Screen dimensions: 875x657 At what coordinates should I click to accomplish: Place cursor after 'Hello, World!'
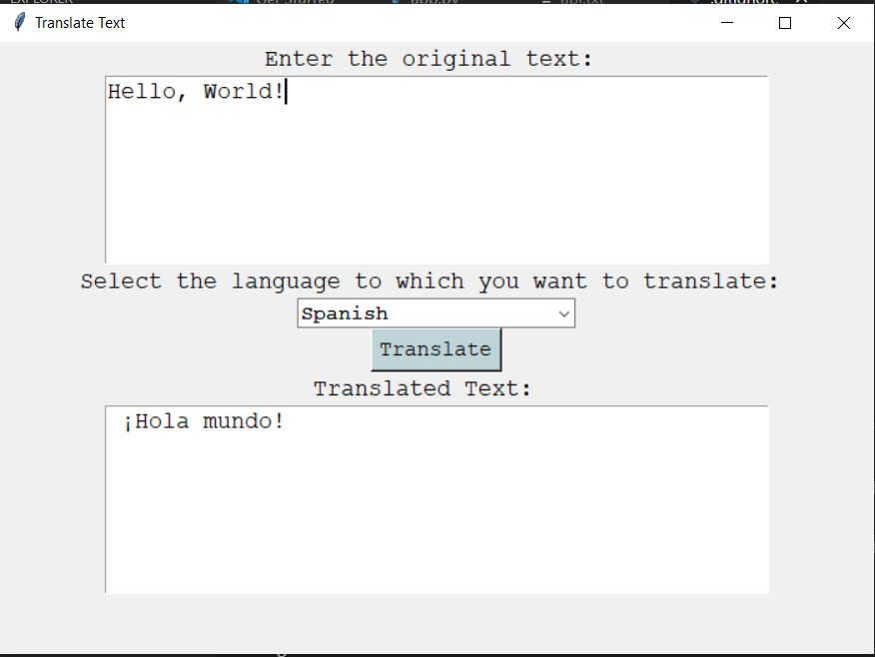286,91
